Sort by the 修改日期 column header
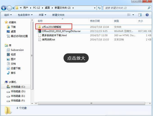The width and height of the screenshot is (153, 116). [95, 21]
